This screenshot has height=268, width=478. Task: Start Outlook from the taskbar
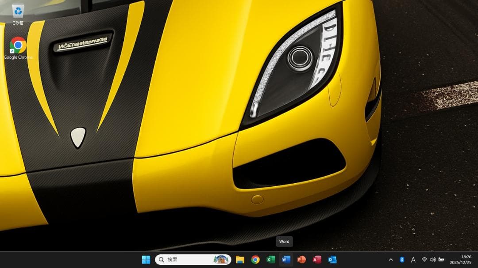point(332,260)
